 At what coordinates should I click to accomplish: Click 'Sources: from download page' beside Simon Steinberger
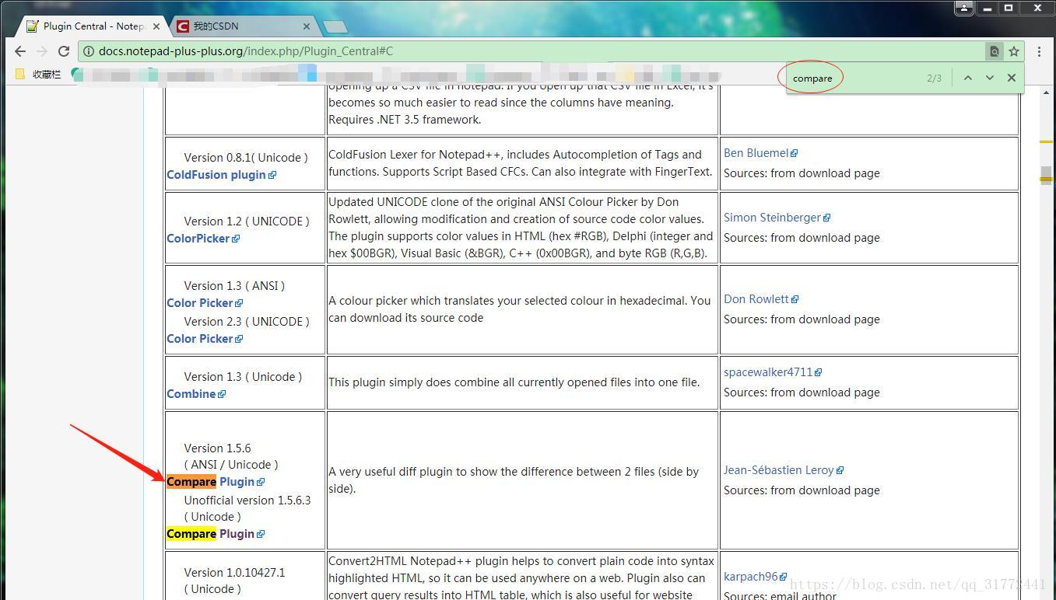coord(802,238)
